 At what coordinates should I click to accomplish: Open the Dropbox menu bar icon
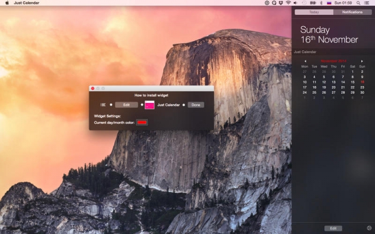coord(281,3)
